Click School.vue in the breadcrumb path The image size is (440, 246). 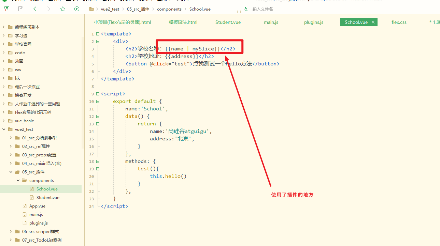click(x=200, y=9)
